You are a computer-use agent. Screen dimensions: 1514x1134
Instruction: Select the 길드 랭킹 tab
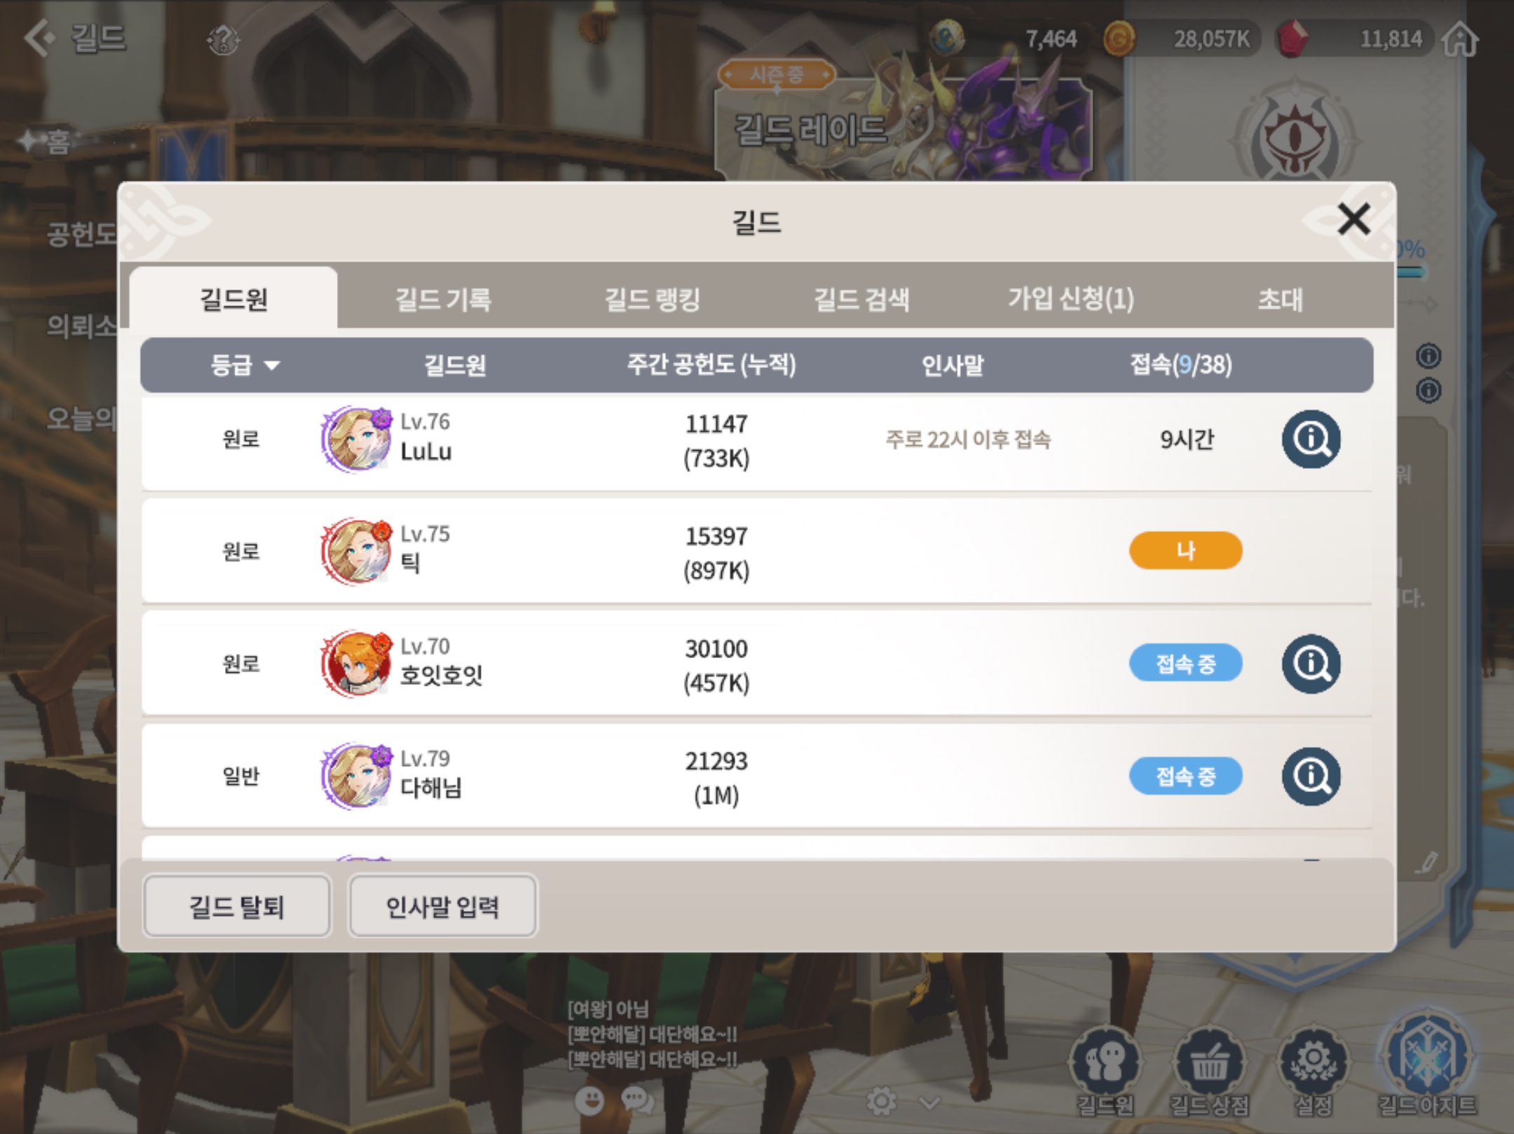tap(653, 299)
